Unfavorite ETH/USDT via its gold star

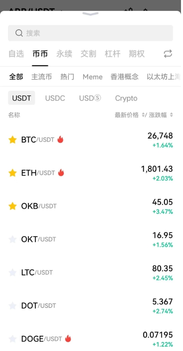[12, 173]
